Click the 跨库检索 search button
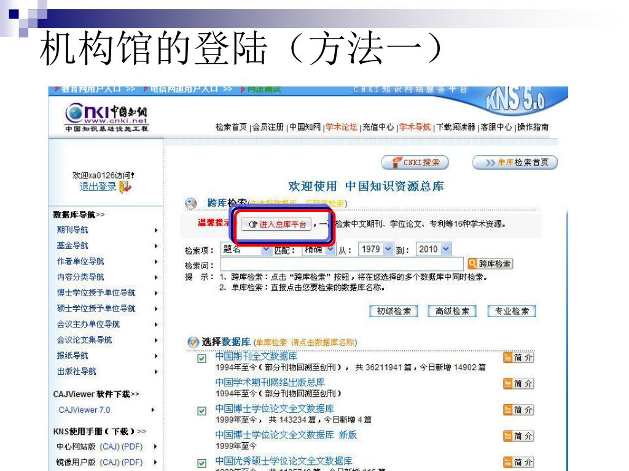Image resolution: width=629 pixels, height=471 pixels. tap(490, 264)
